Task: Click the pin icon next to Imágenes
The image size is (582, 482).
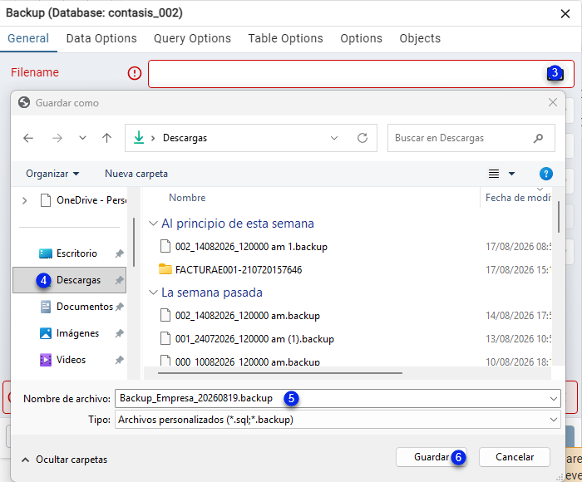Action: 119,333
